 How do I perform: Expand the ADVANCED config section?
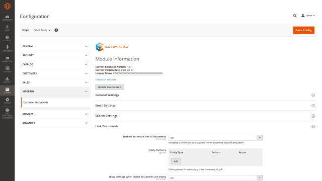[55, 123]
